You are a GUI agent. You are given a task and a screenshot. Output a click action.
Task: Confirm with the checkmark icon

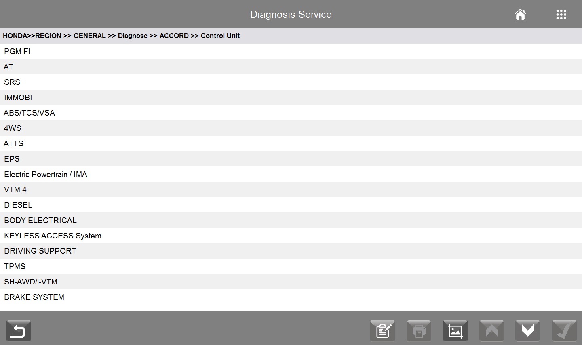(564, 330)
